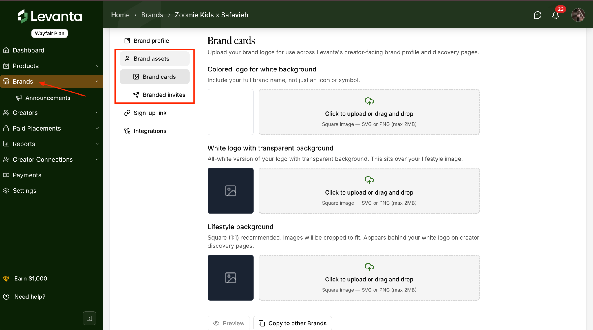Expand the Products menu chevron
The image size is (593, 330).
coord(97,66)
